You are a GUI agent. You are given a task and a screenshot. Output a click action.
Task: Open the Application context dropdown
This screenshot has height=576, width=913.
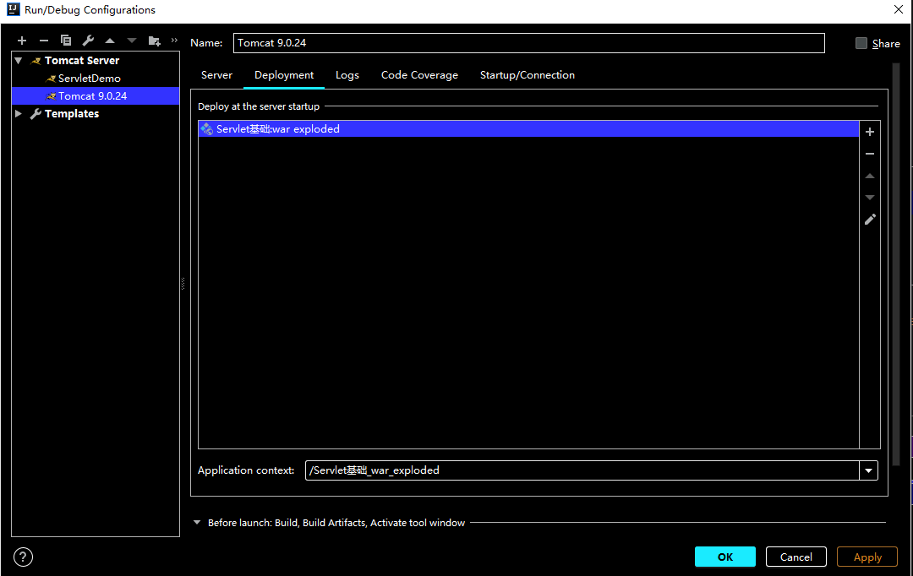[x=869, y=470]
